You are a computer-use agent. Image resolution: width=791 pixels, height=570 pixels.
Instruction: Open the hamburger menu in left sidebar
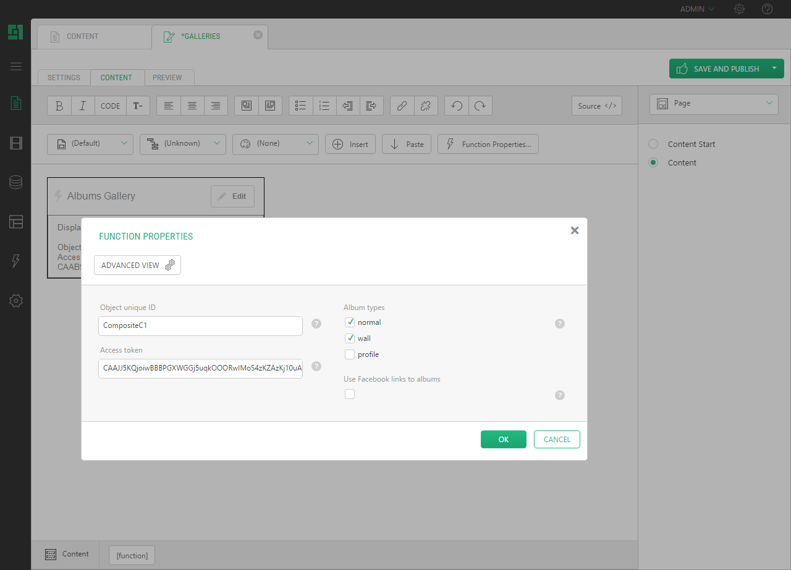(16, 67)
